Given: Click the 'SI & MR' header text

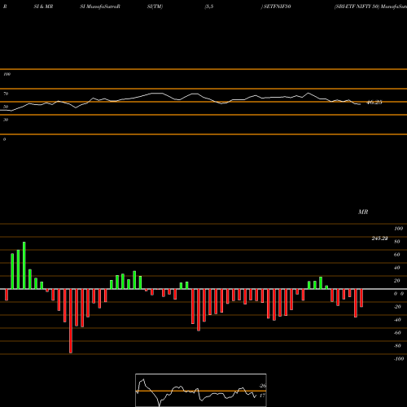Looking at the screenshot, I should [43, 7].
